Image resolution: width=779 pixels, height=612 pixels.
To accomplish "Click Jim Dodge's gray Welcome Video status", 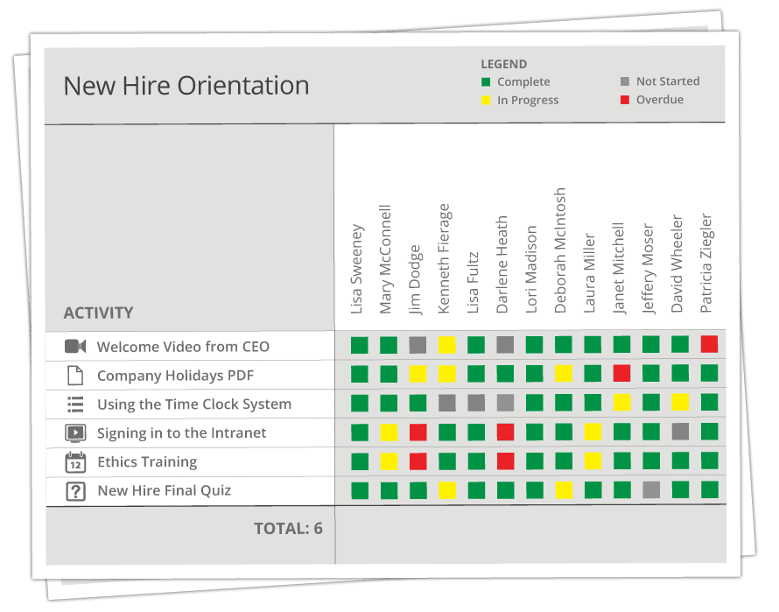I will click(x=418, y=345).
